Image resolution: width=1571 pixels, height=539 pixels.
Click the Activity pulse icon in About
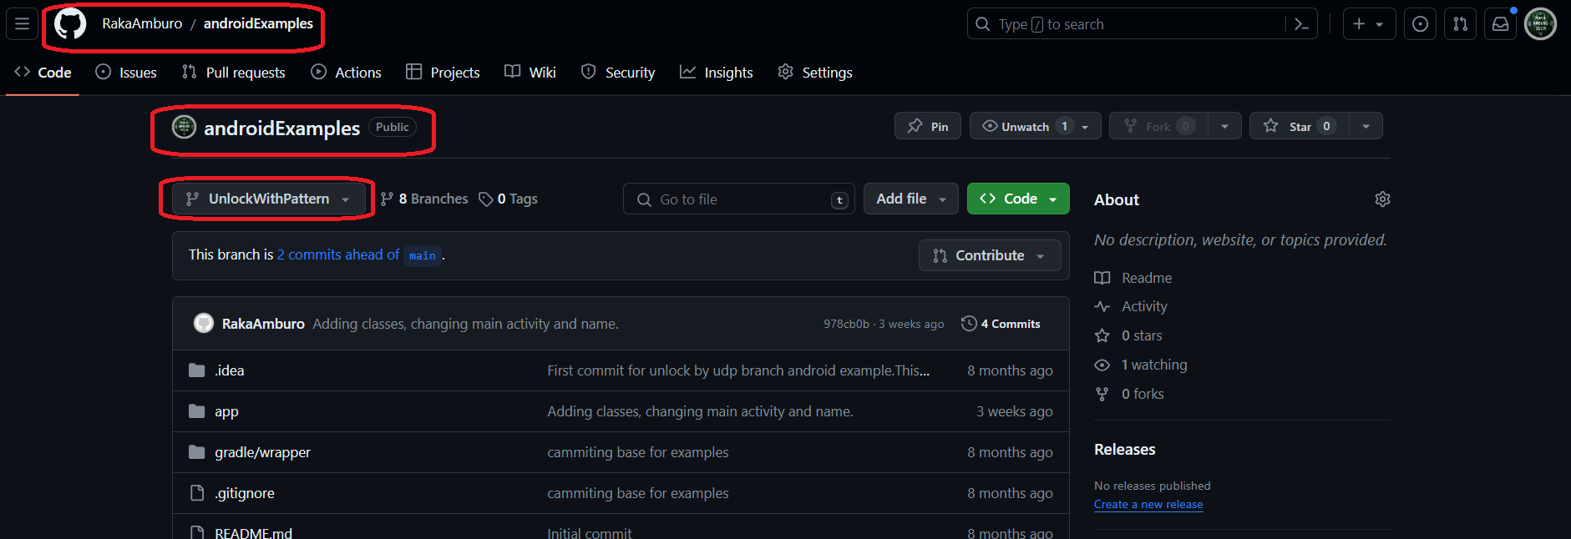(1102, 307)
